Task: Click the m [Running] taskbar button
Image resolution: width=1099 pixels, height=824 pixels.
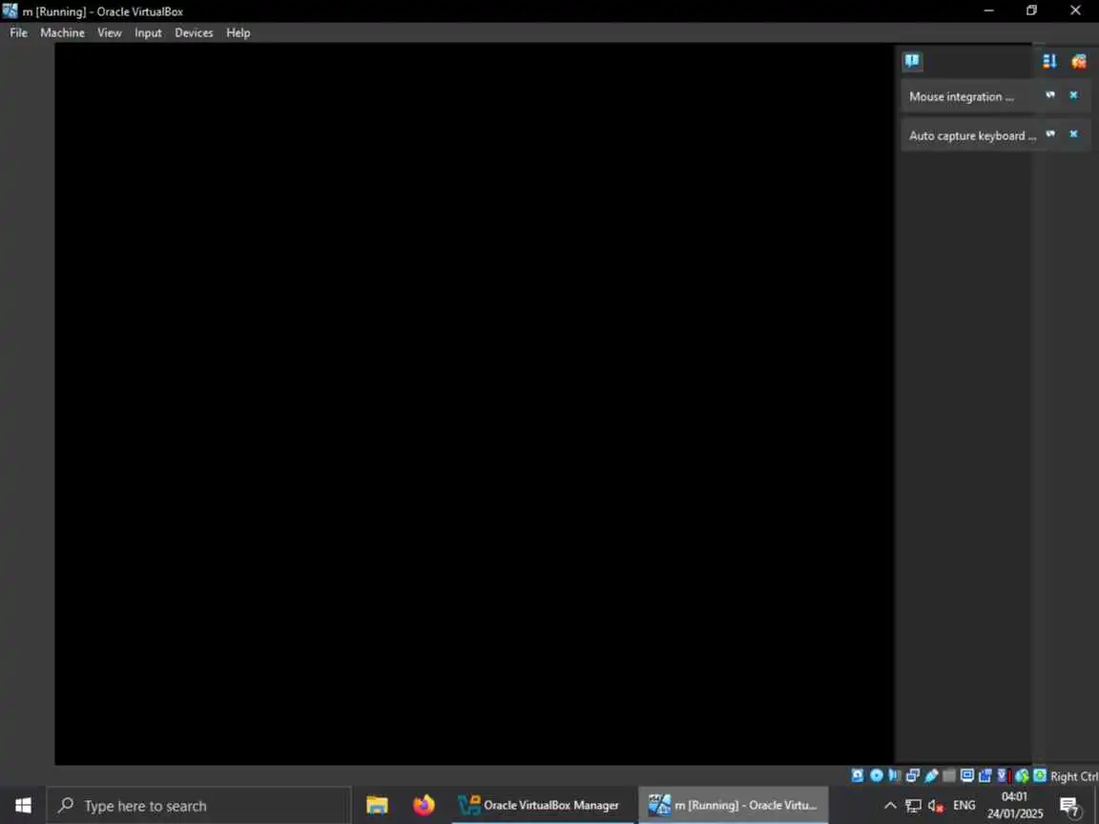Action: (733, 806)
